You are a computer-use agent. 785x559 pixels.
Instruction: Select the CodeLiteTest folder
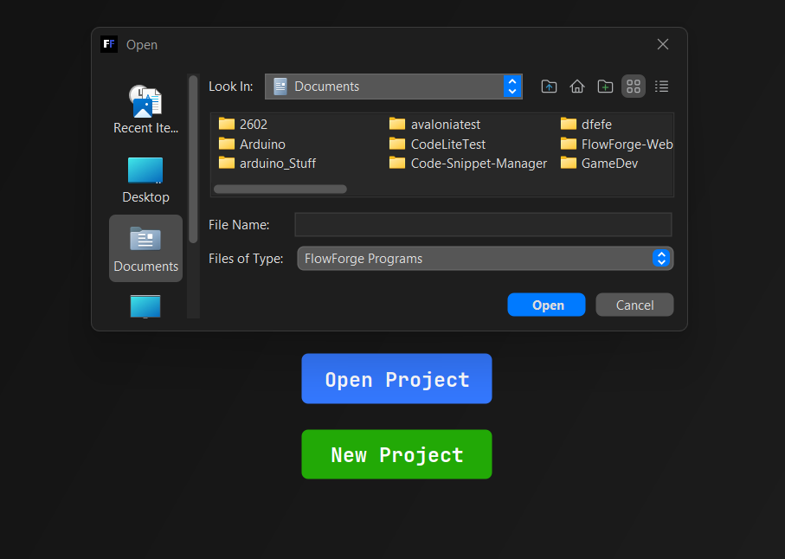click(x=438, y=145)
